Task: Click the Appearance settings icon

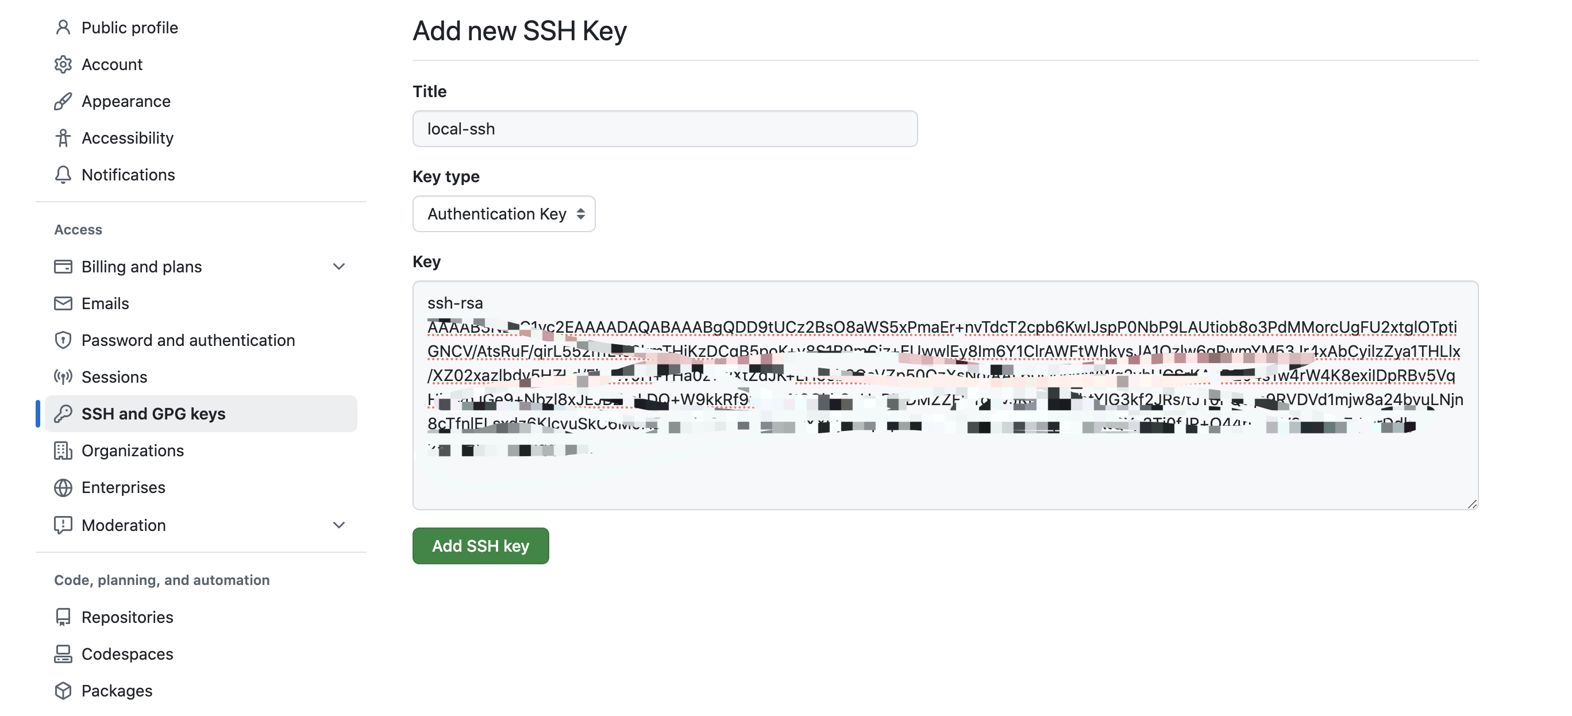Action: coord(63,101)
